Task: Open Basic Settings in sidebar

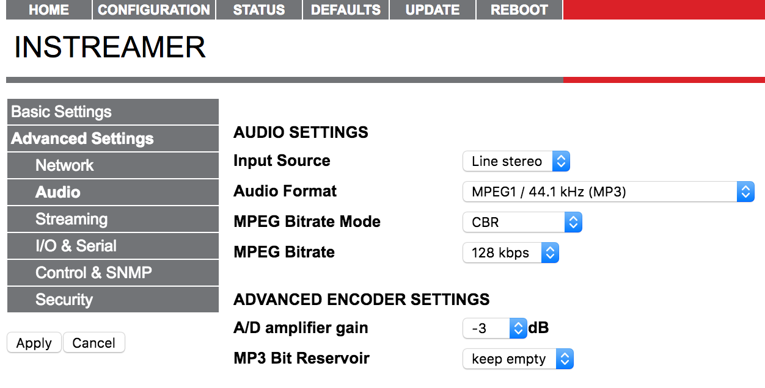Action: [113, 112]
